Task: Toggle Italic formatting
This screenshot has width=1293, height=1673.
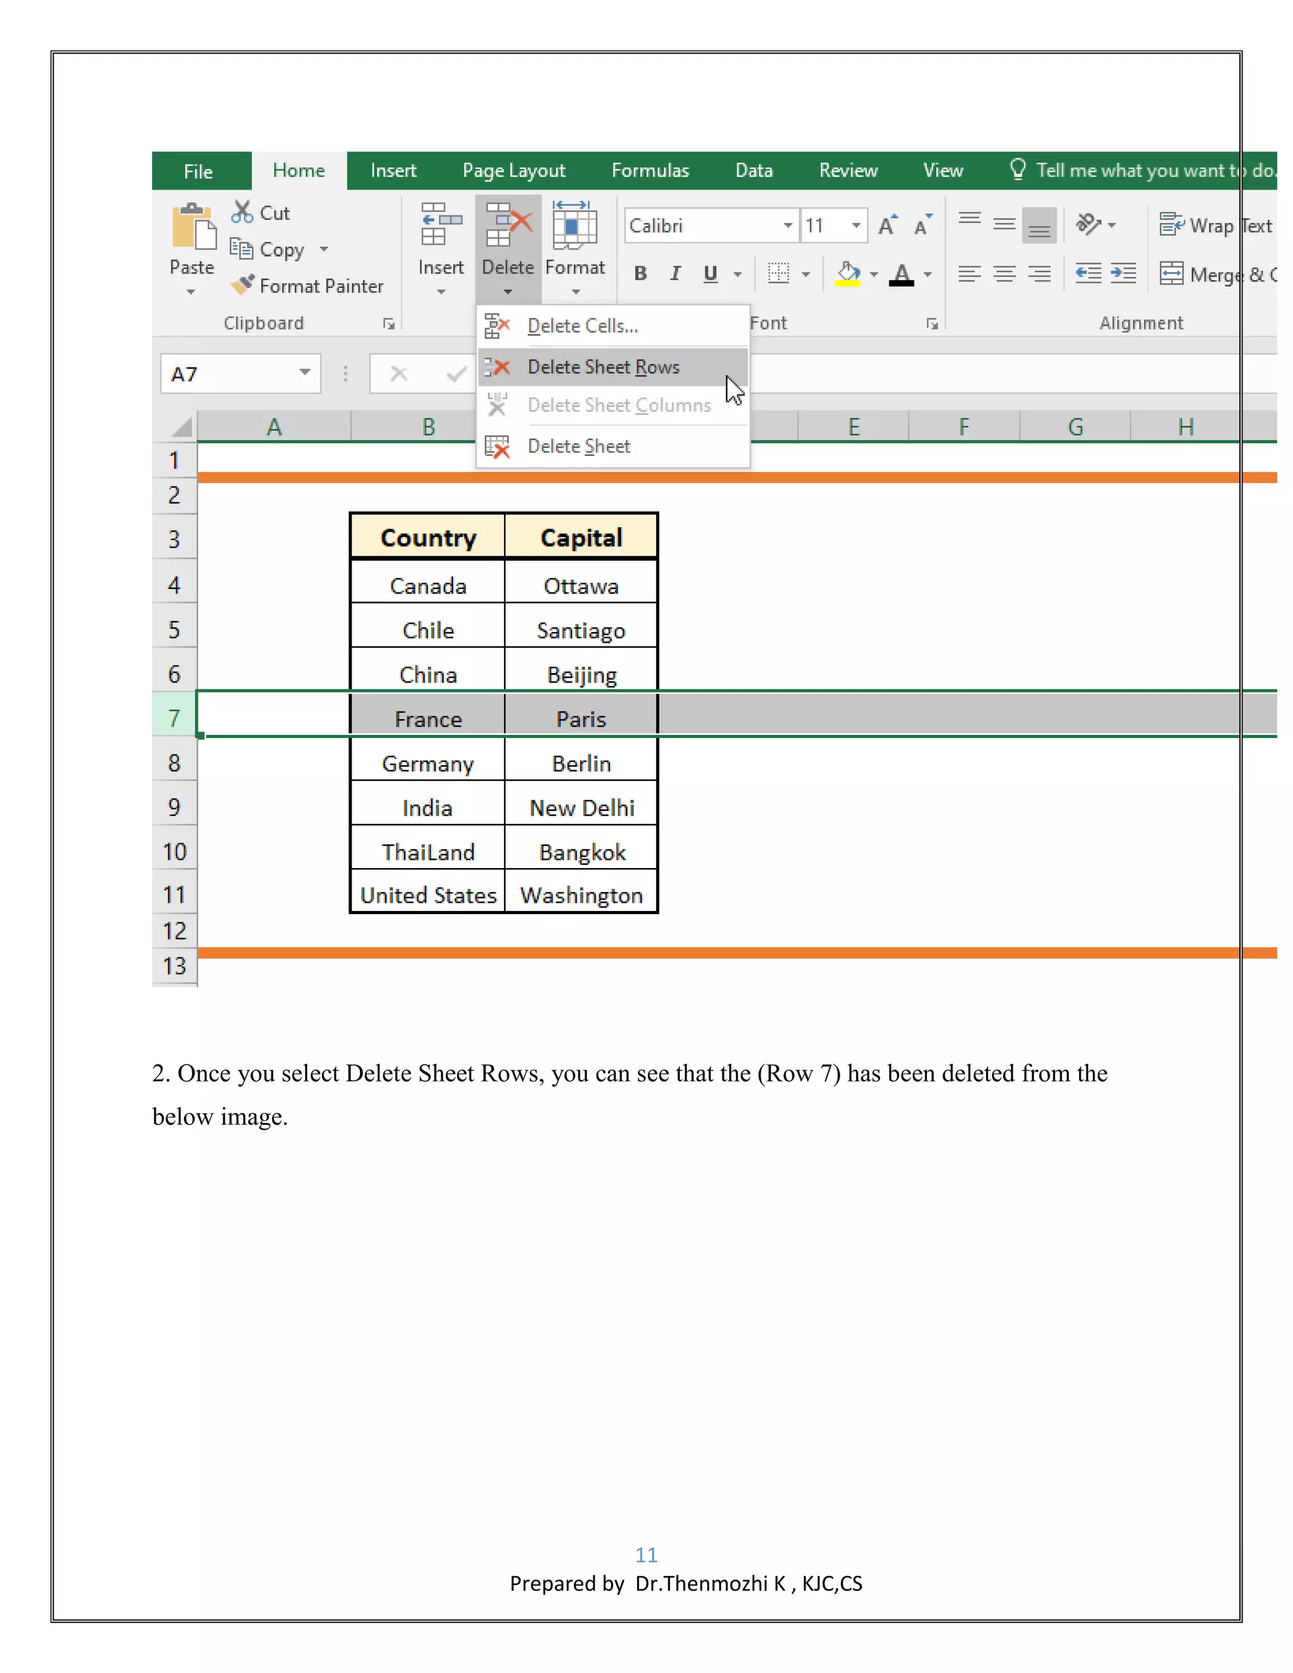Action: pos(675,273)
